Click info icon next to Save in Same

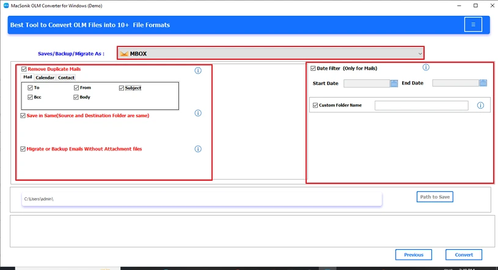point(198,113)
